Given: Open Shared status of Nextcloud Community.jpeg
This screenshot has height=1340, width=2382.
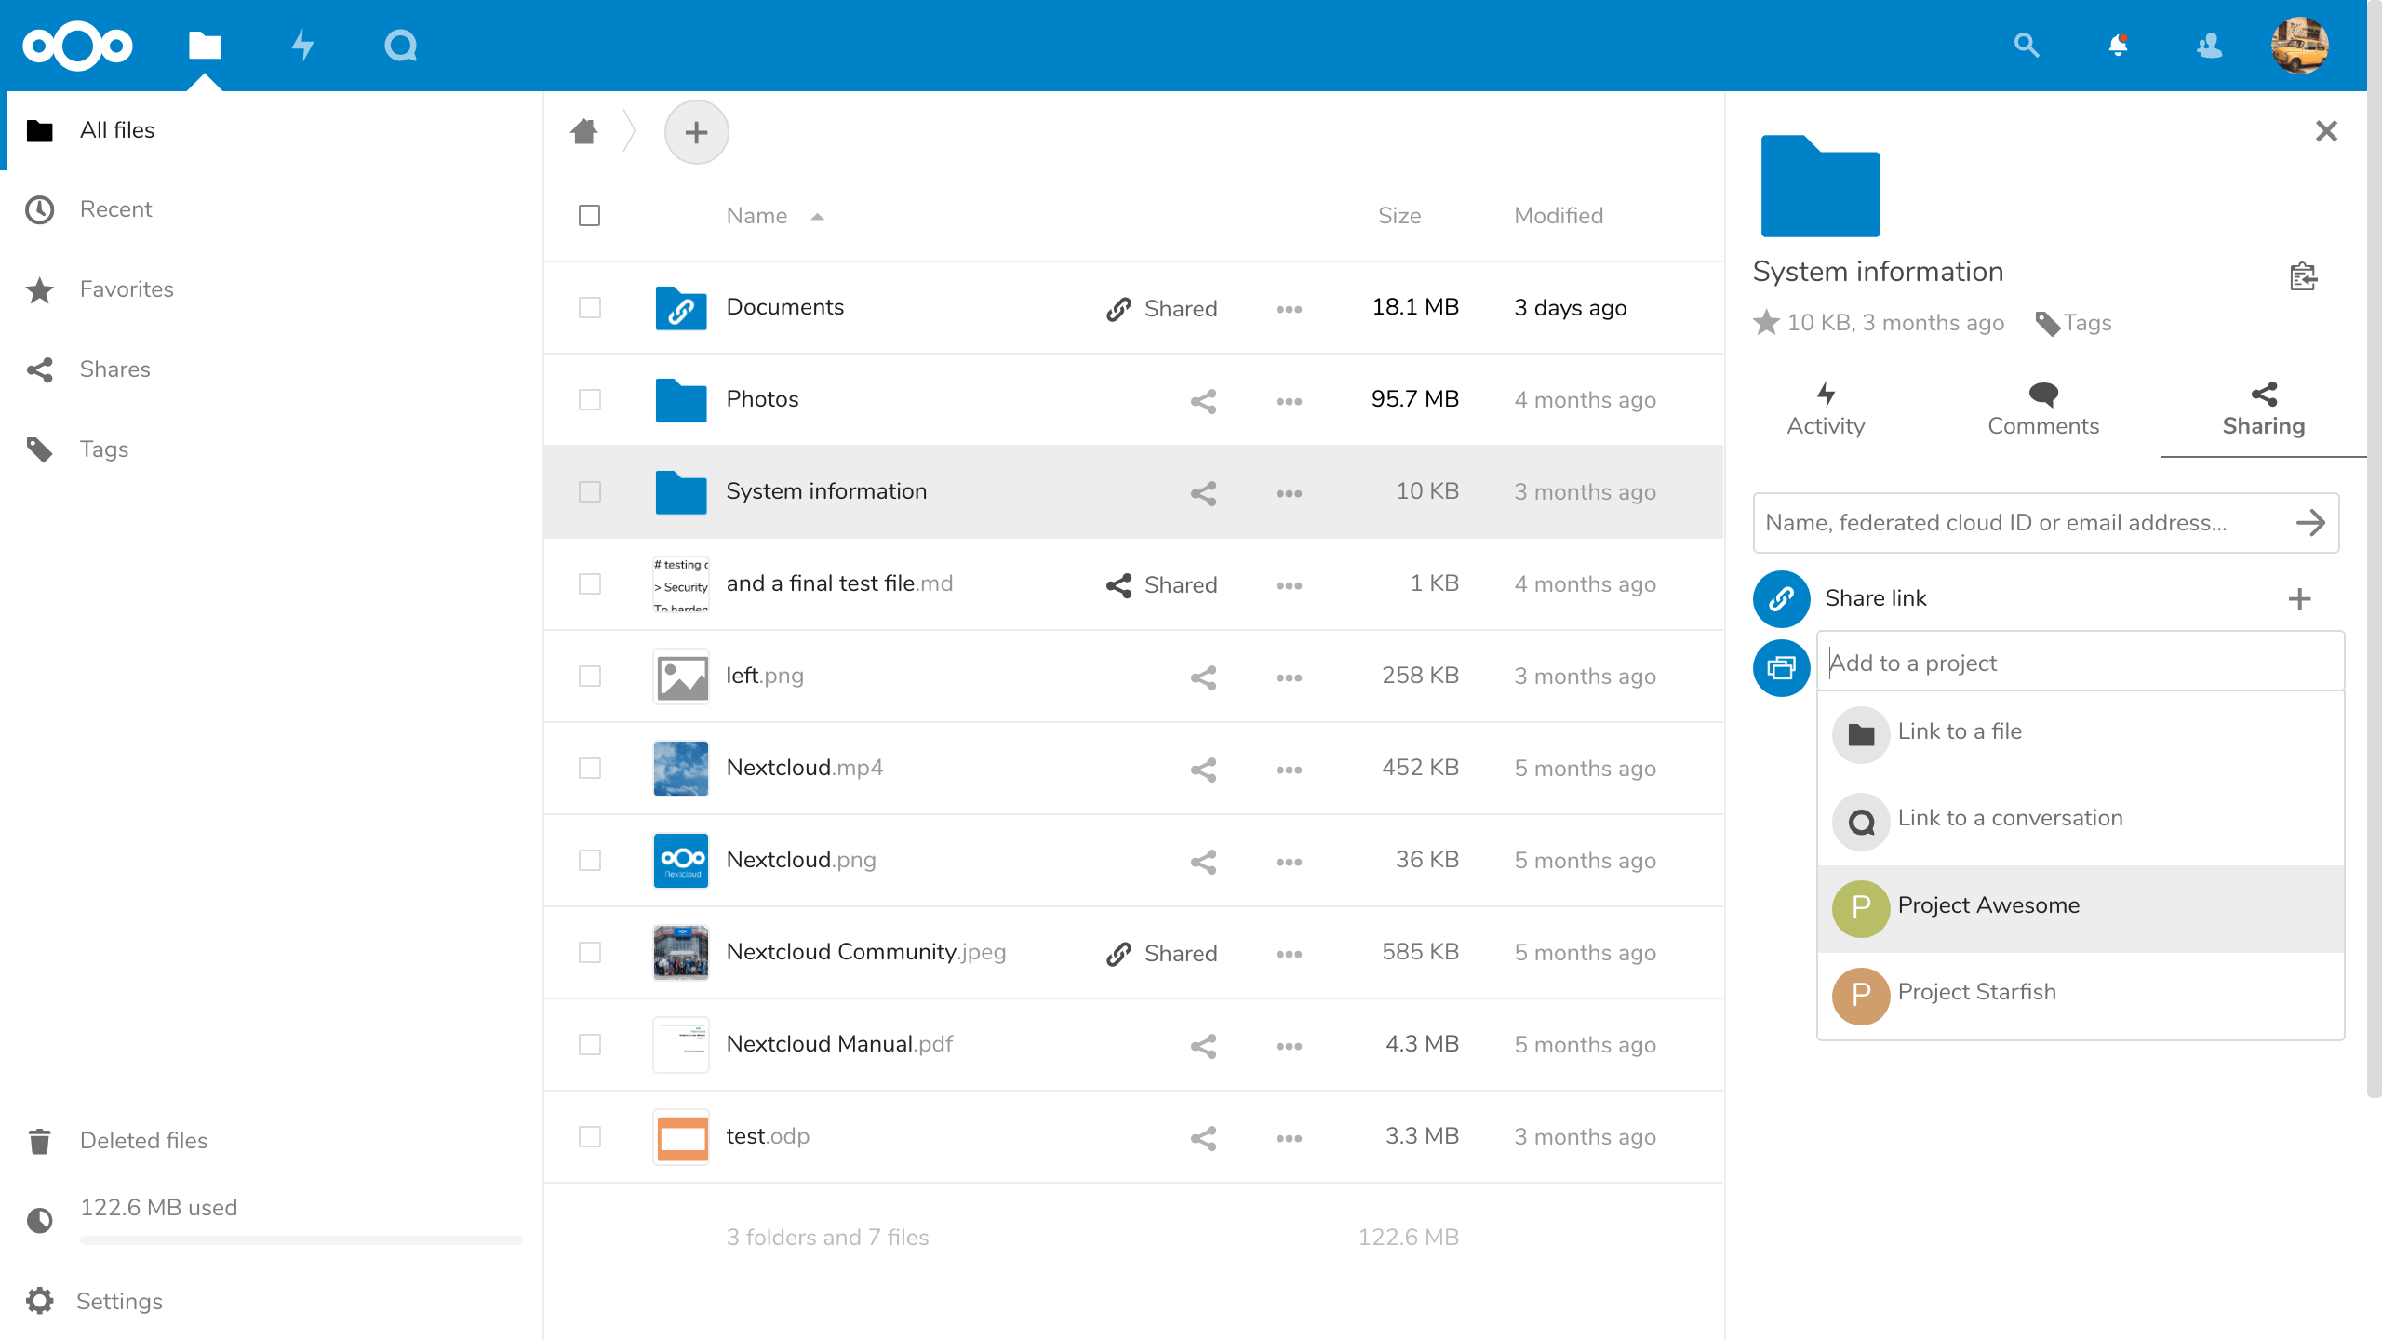Looking at the screenshot, I should point(1161,953).
